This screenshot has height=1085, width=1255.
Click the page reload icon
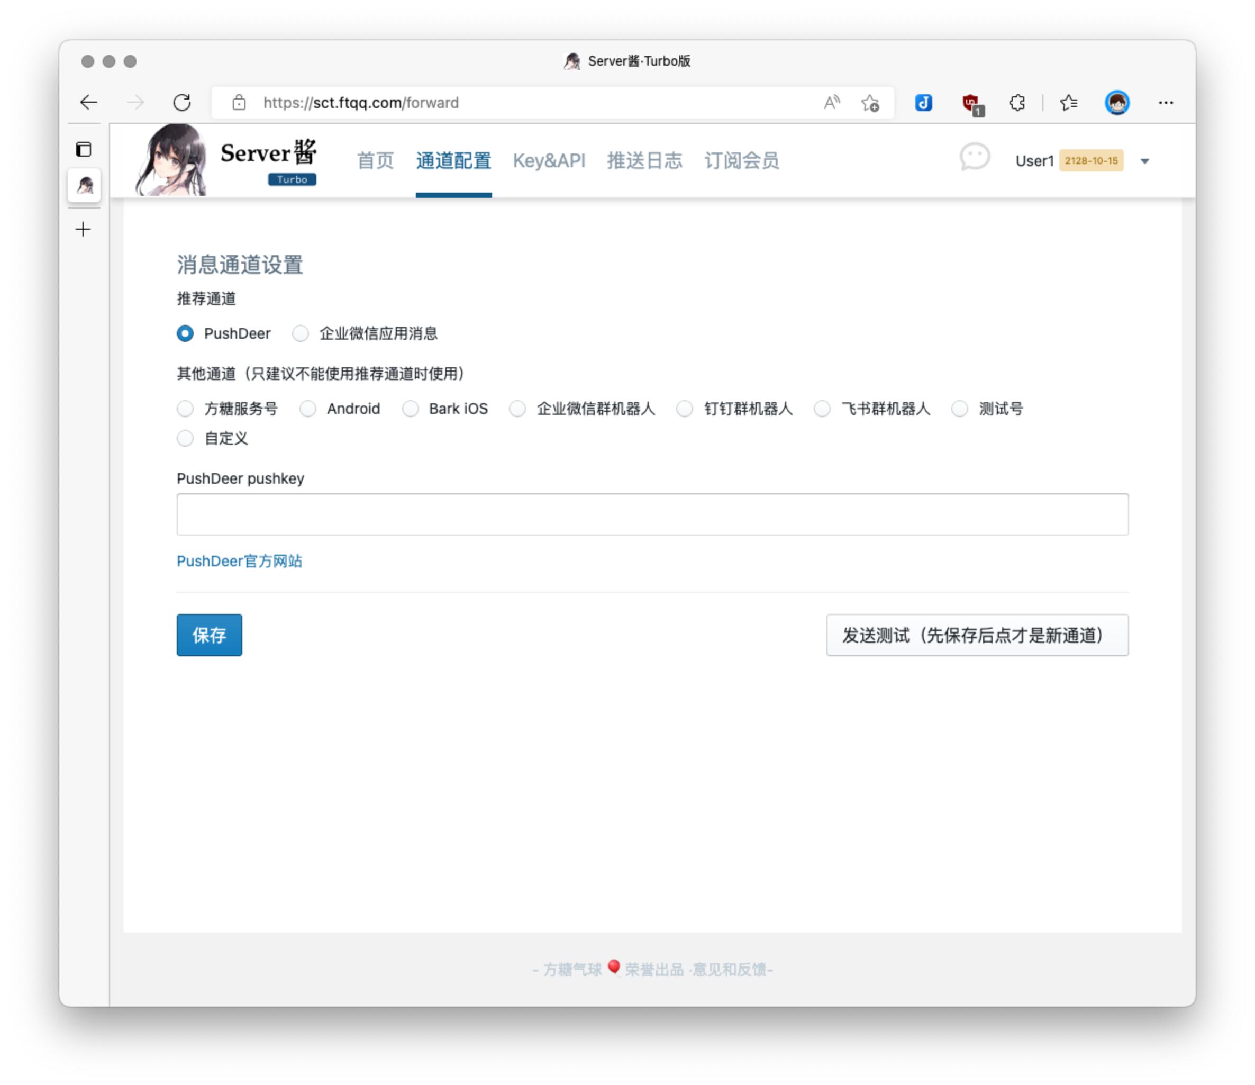point(181,102)
